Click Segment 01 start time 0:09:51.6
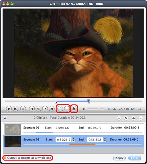The image size is (147, 164). (x=62, y=128)
